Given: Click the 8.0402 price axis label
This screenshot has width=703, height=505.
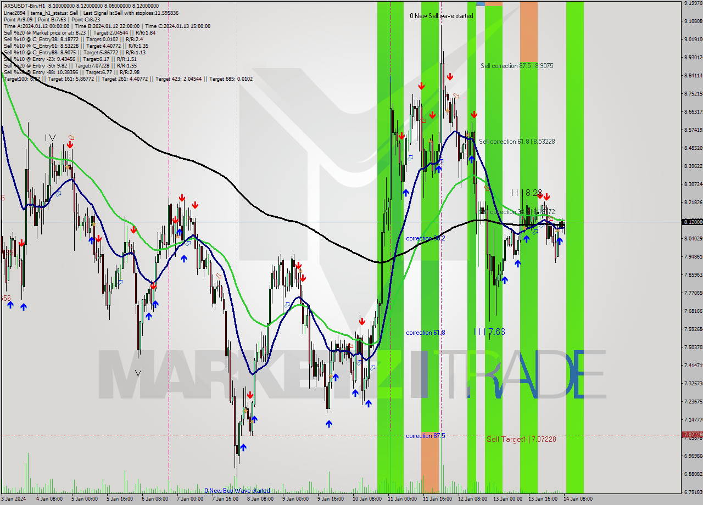Looking at the screenshot, I should click(693, 238).
